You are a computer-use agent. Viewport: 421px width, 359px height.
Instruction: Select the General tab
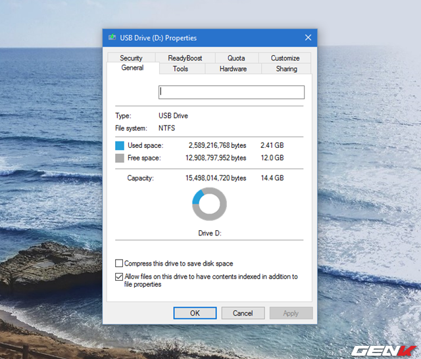click(x=132, y=68)
